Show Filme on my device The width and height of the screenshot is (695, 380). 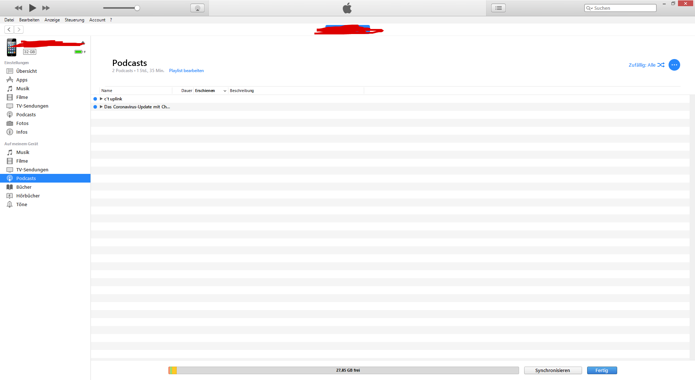45,161
